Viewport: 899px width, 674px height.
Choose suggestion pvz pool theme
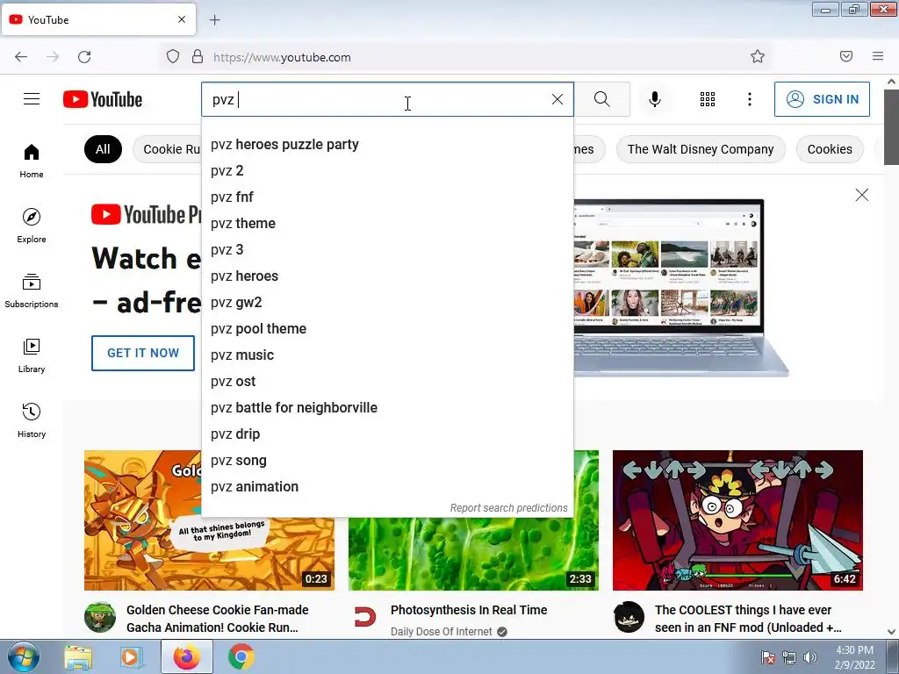click(387, 329)
